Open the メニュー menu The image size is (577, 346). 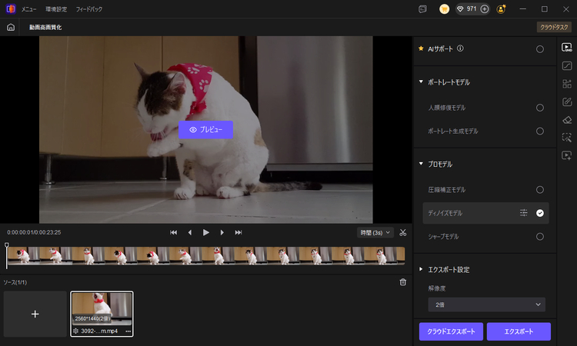[28, 9]
